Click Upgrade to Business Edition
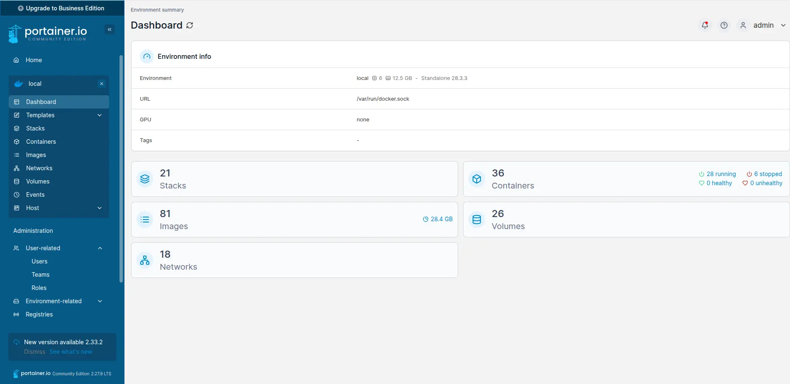The height and width of the screenshot is (384, 790). click(x=61, y=8)
